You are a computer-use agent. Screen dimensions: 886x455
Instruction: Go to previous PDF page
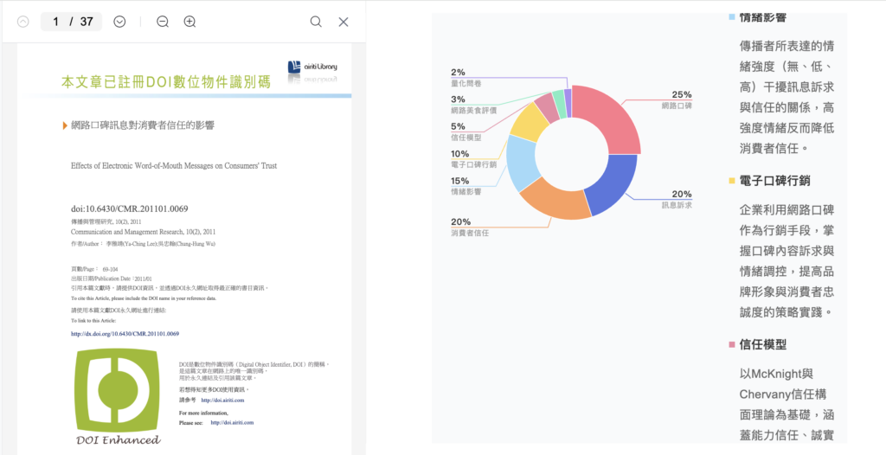point(23,22)
